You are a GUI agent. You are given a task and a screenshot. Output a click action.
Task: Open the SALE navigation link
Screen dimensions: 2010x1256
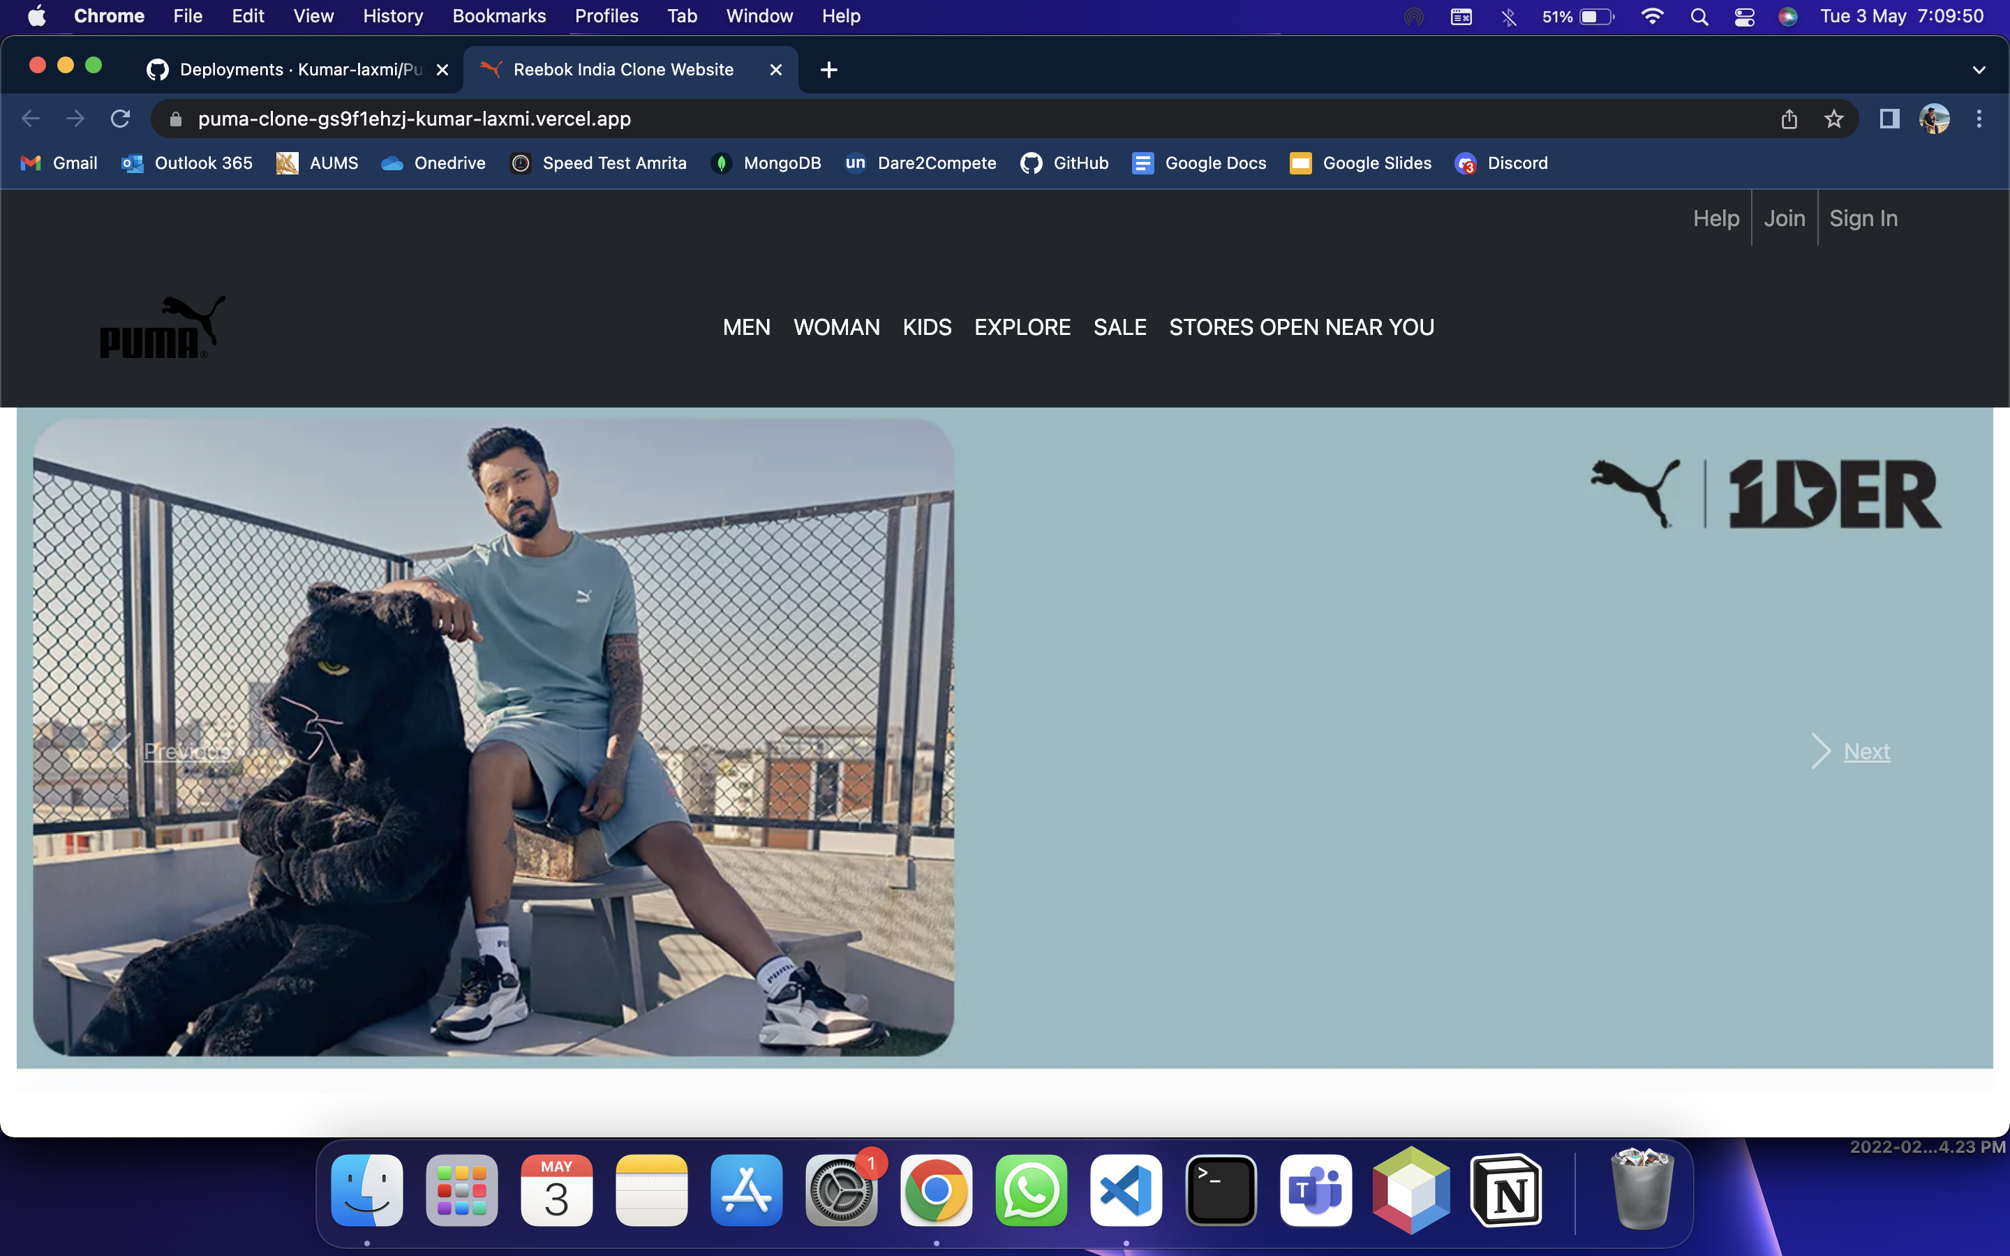(1119, 327)
